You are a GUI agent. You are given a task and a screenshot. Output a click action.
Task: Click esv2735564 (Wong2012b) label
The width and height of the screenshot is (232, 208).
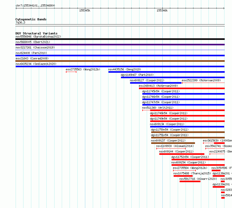point(190,168)
